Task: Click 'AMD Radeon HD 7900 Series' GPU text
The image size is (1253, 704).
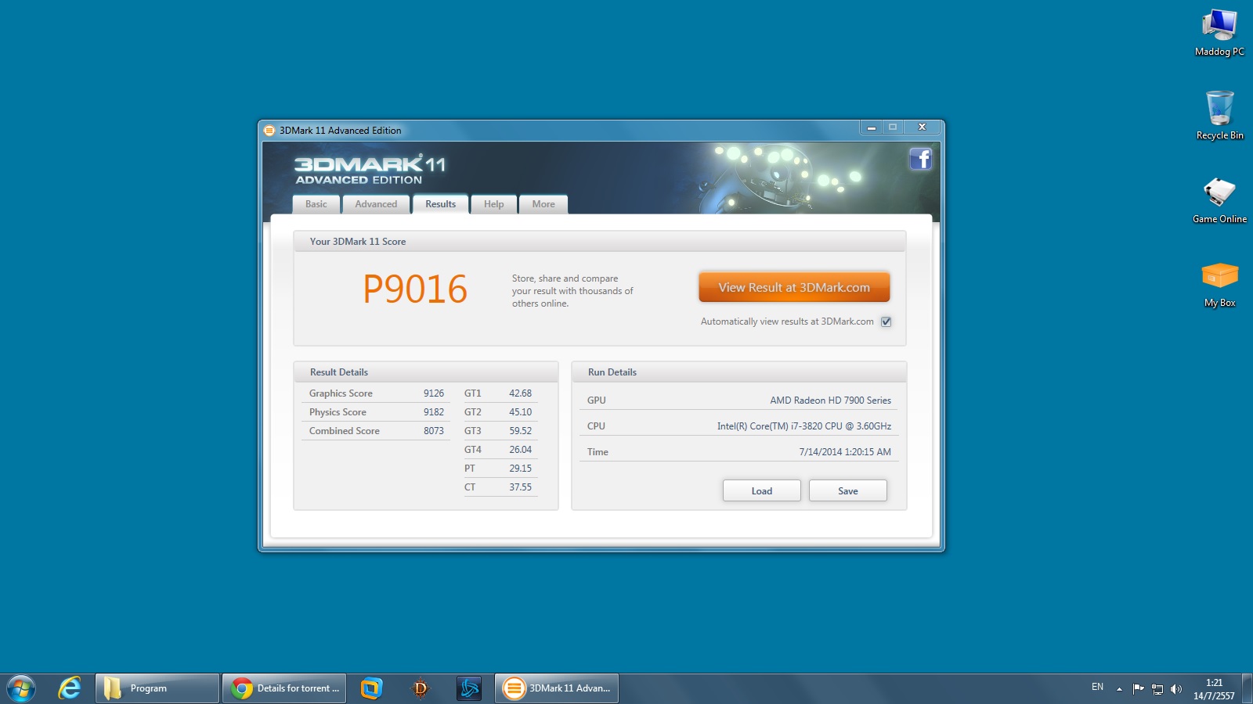Action: click(x=830, y=400)
